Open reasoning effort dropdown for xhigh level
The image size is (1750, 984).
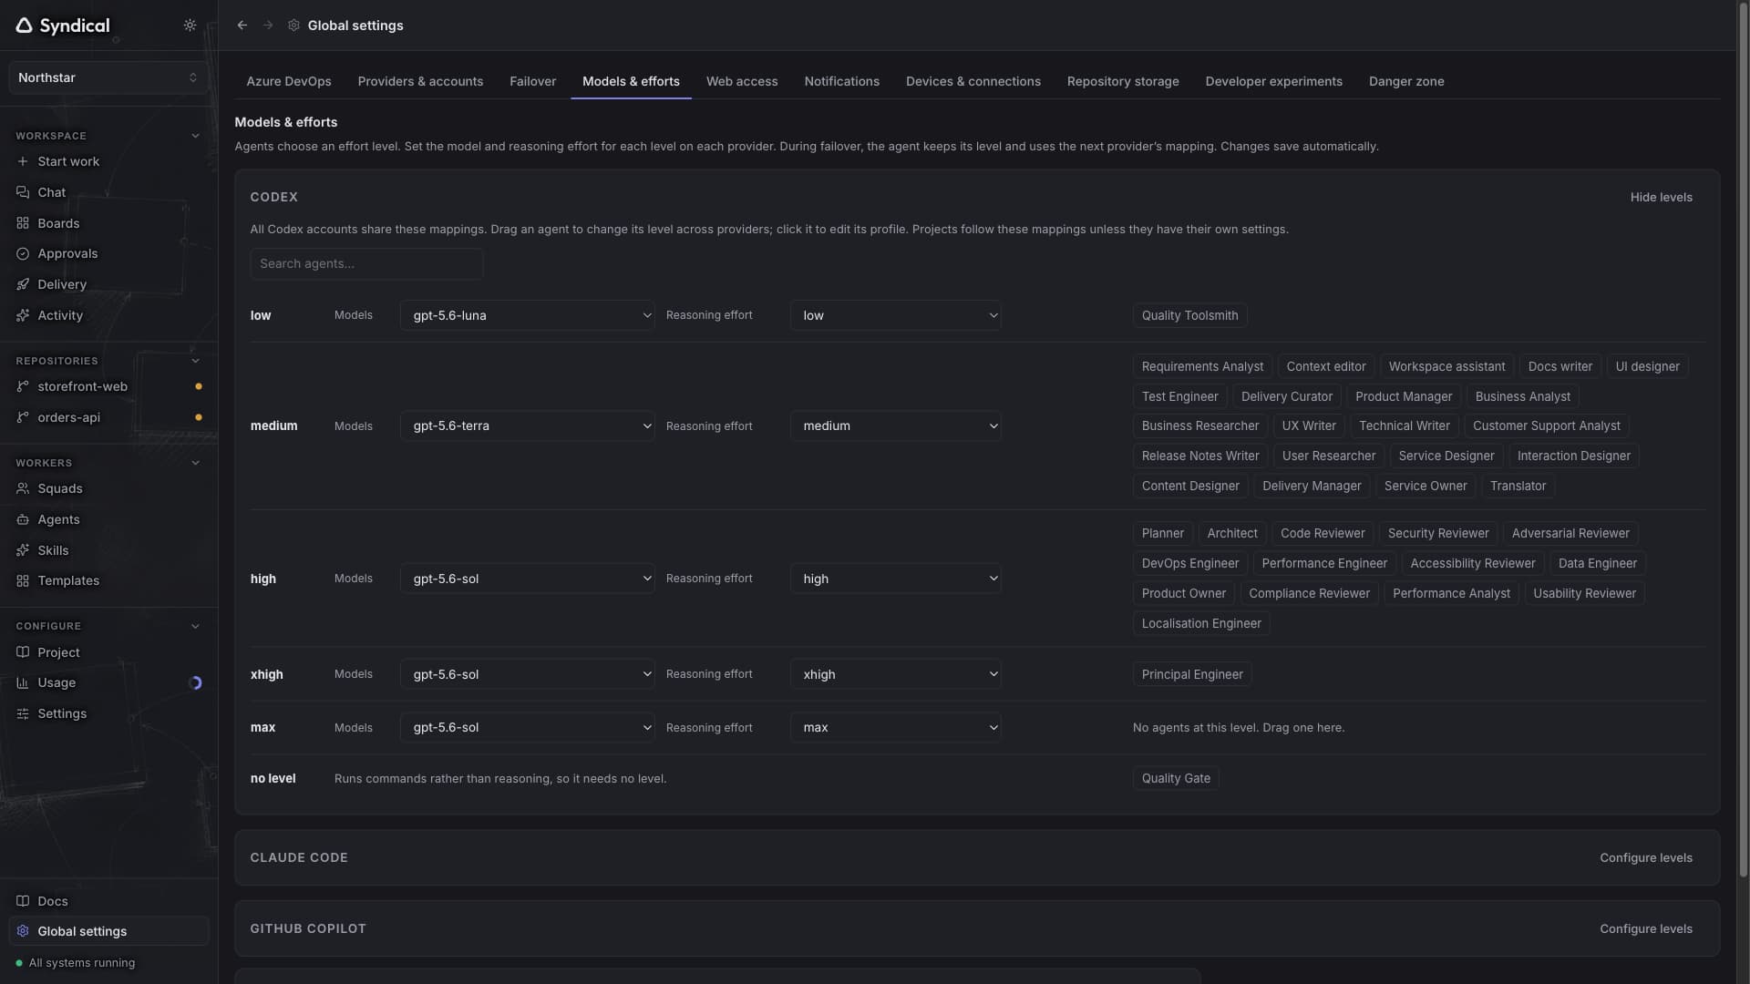(895, 674)
